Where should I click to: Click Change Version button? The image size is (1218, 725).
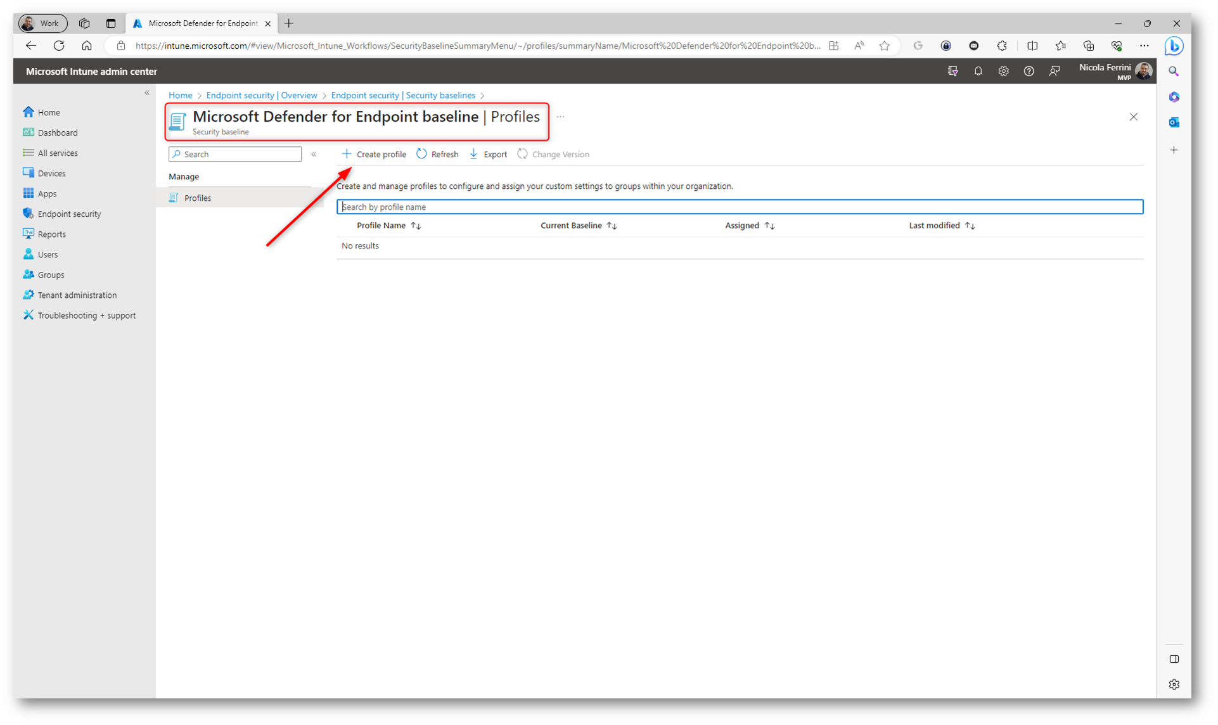point(553,154)
